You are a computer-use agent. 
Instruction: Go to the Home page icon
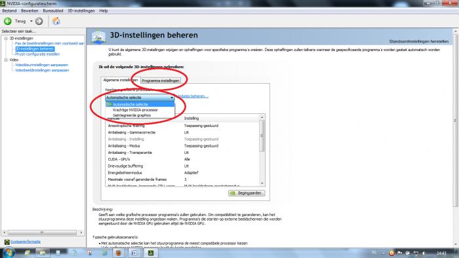(x=56, y=21)
